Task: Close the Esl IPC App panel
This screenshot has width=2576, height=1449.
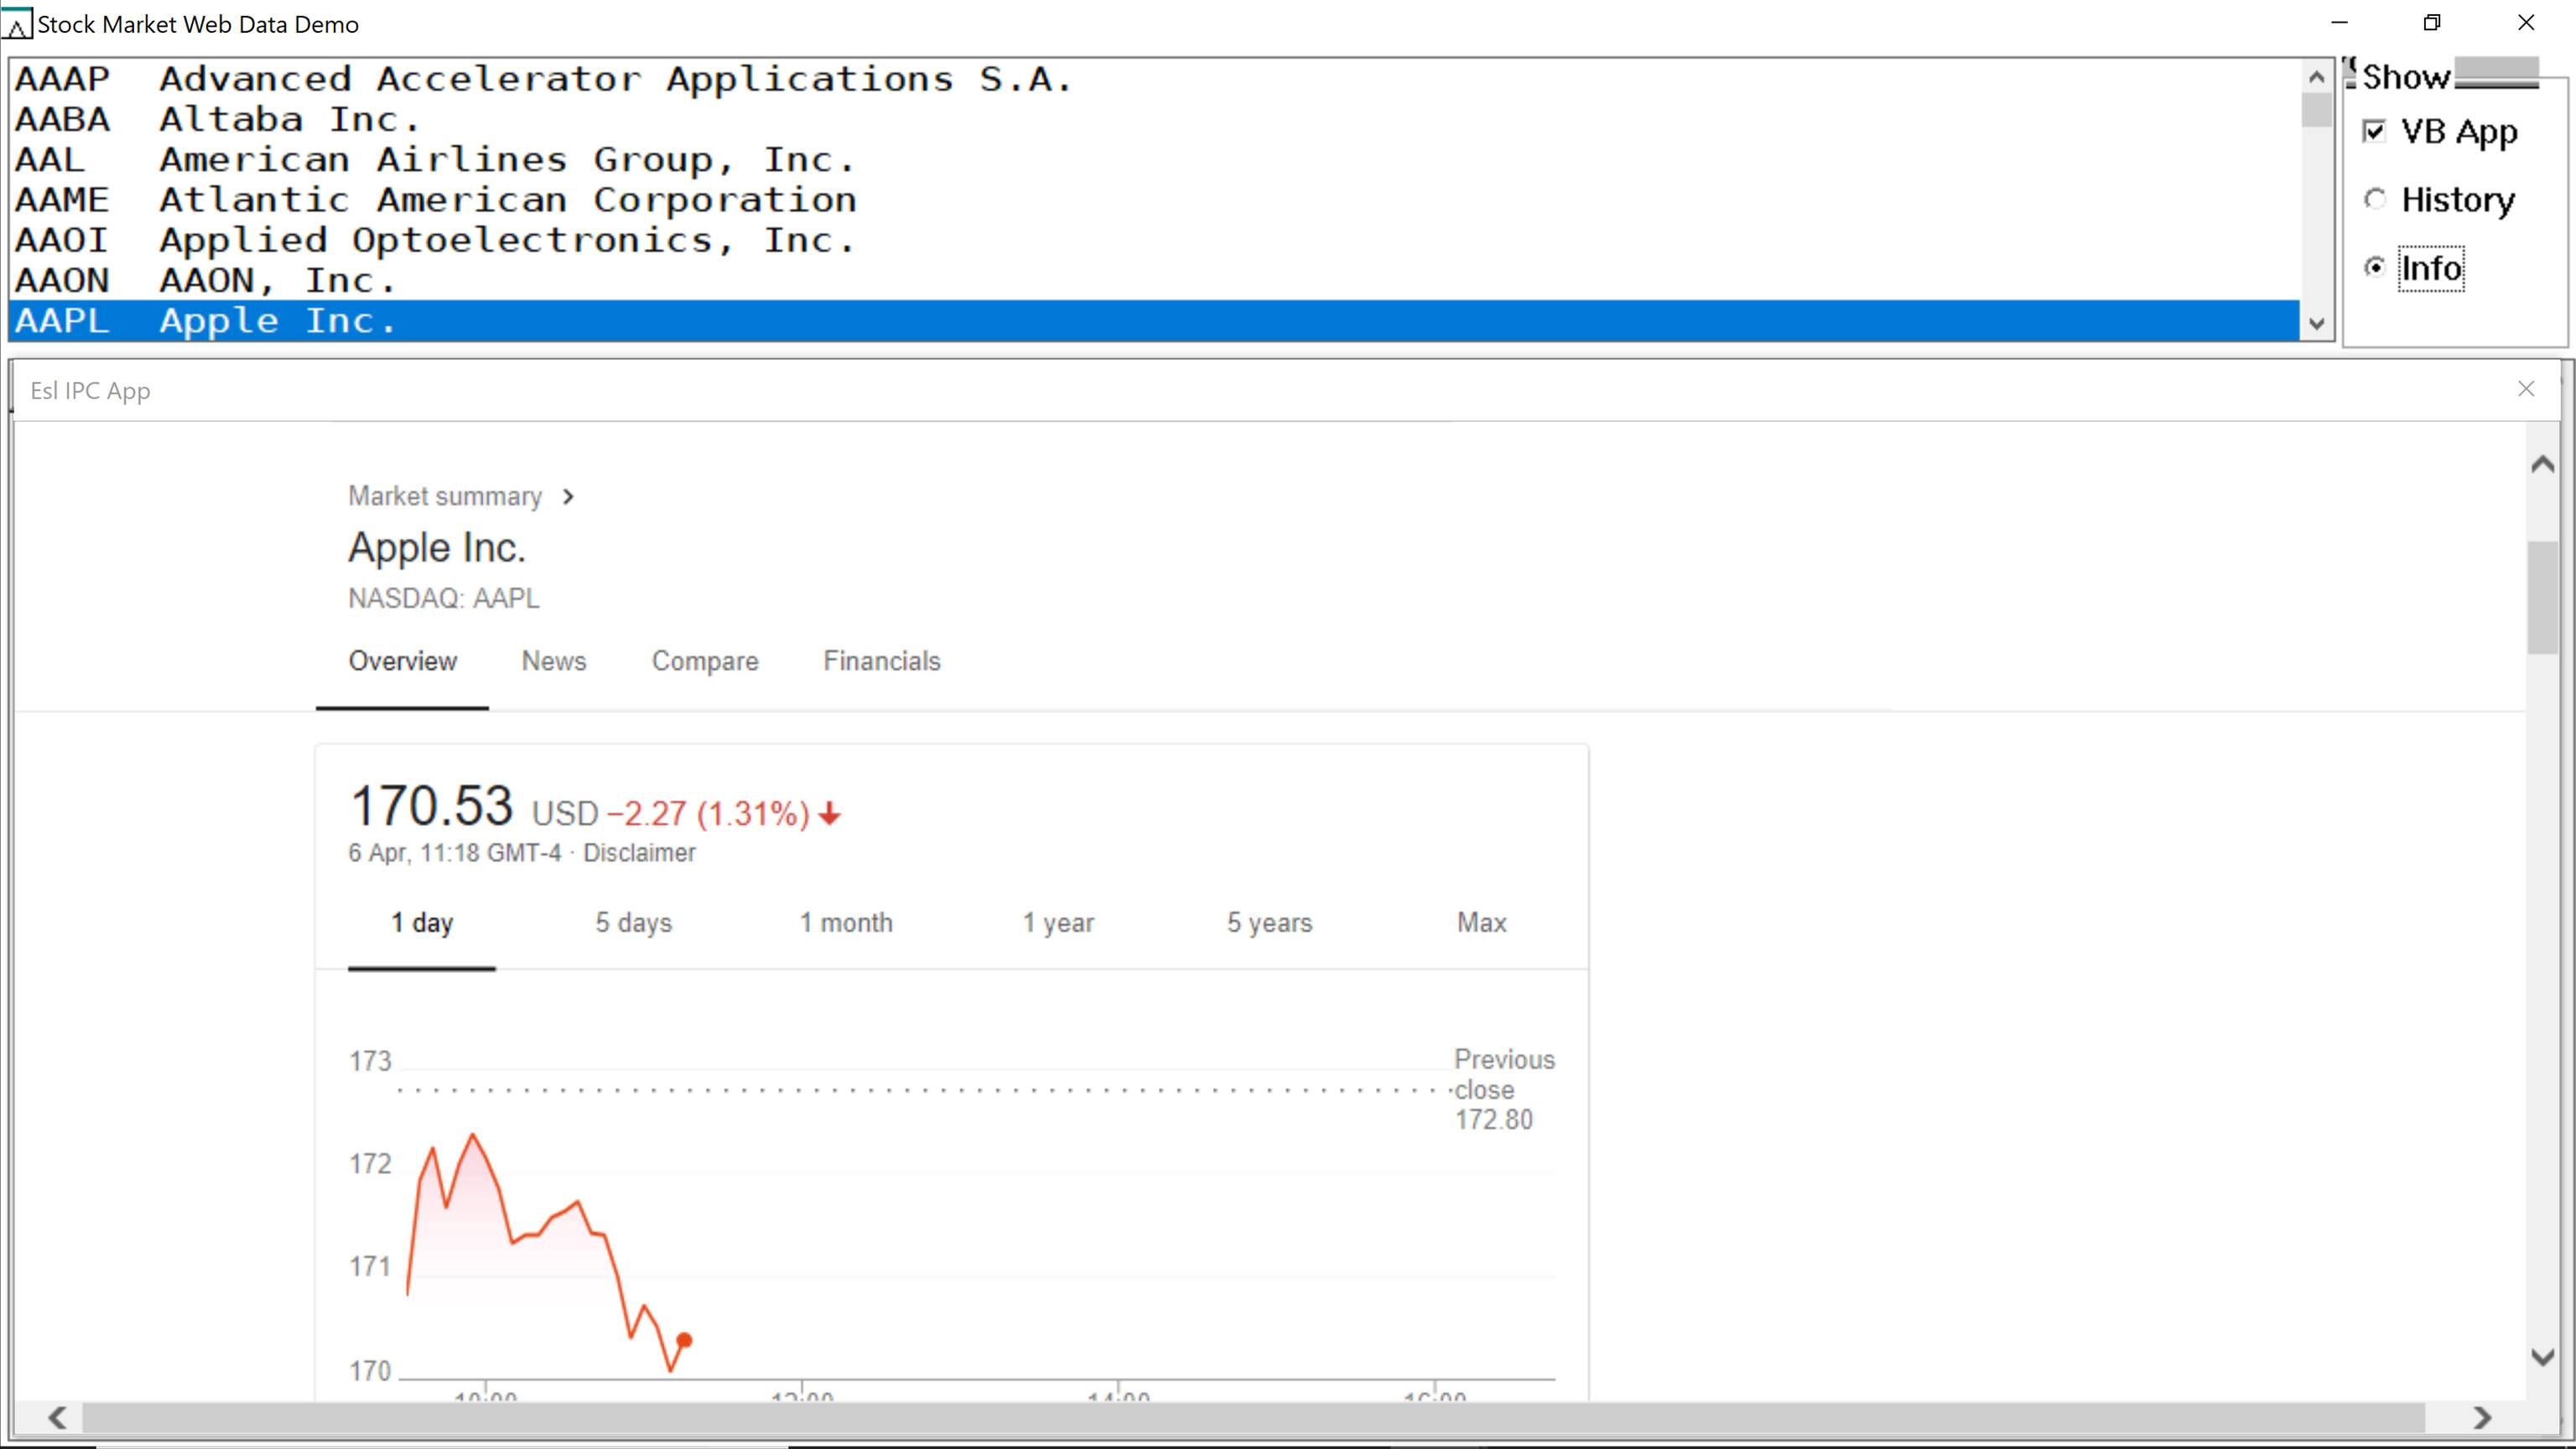Action: click(x=2525, y=389)
